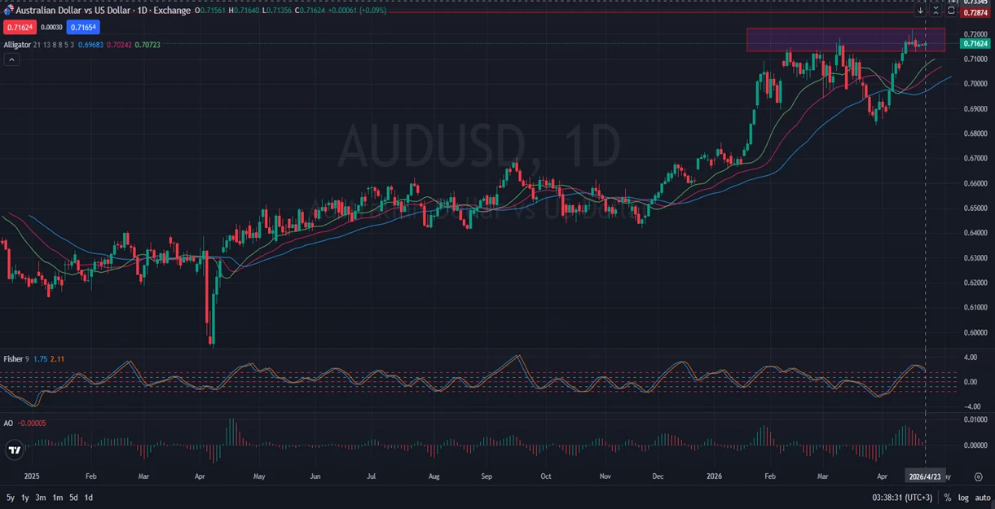Open time axis settings gear icon
The height and width of the screenshot is (509, 995).
978,476
